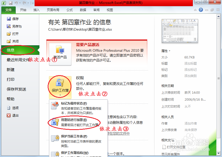
Task: Switch to the 插入 ribbon tab
Action: pyautogui.click(x=36, y=10)
